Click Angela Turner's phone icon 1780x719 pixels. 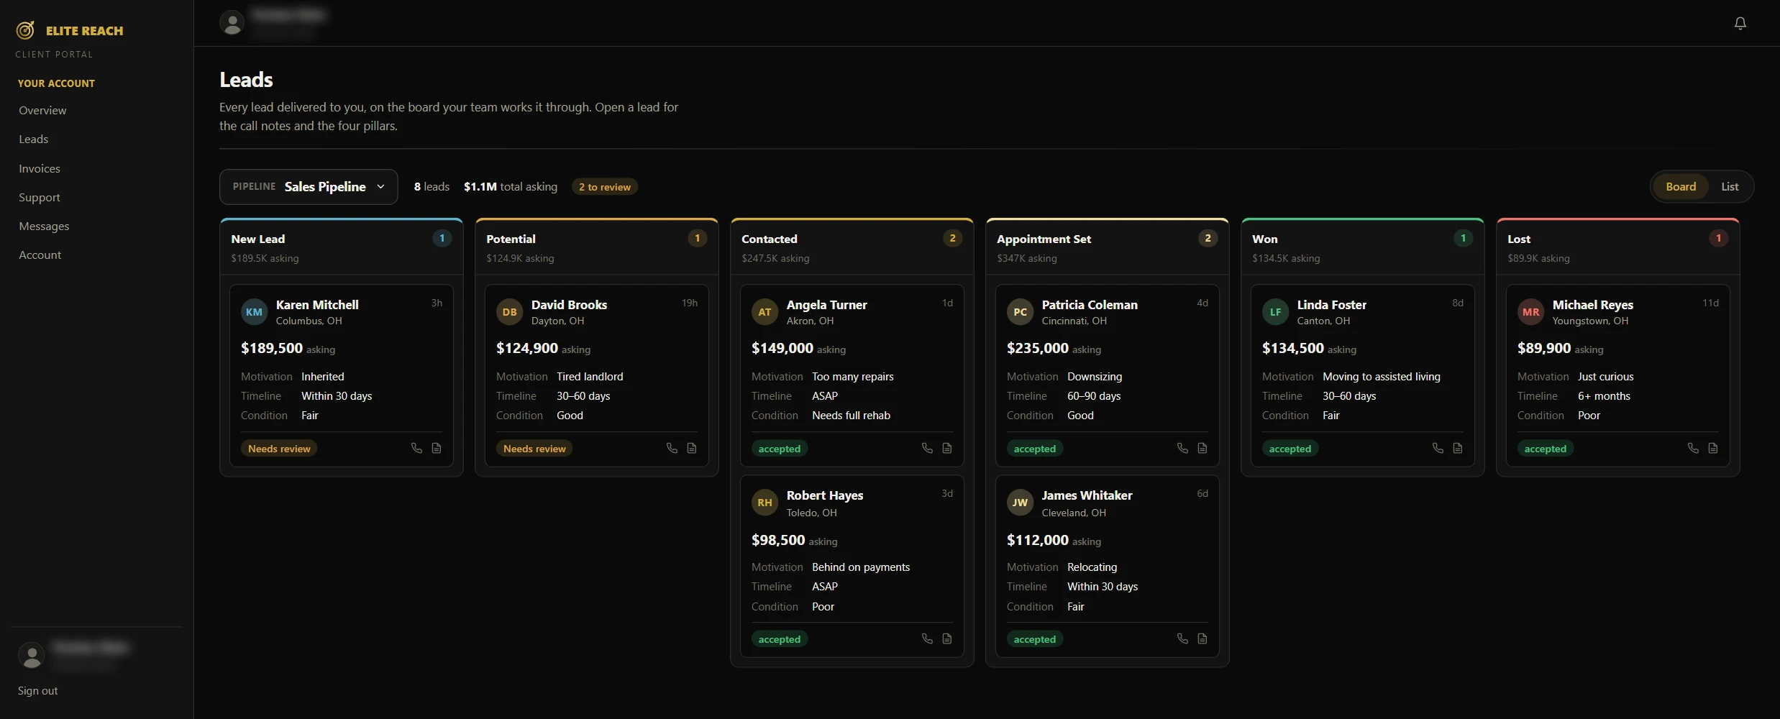[x=927, y=448]
